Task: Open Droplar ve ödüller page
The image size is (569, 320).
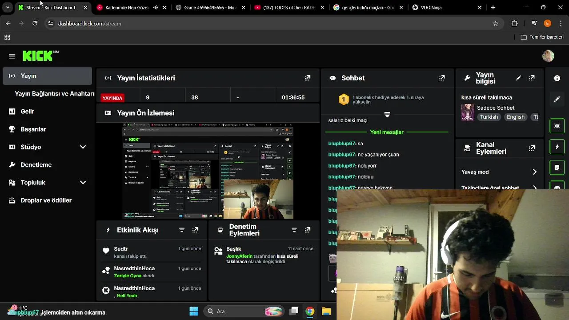Action: 47,200
